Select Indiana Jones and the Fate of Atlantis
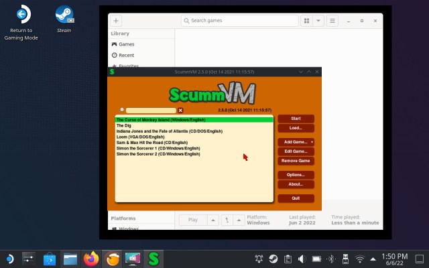 [x=194, y=131]
